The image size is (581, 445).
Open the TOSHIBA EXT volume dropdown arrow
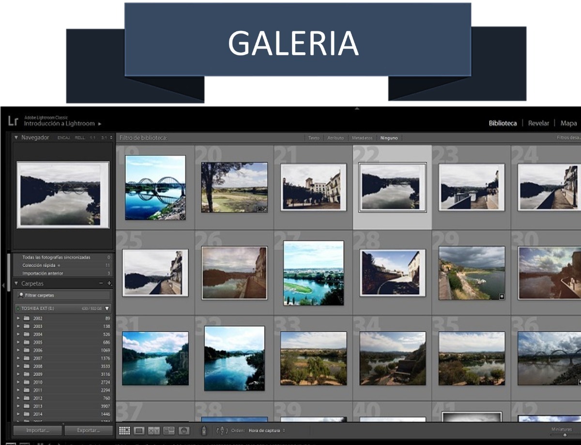107,308
